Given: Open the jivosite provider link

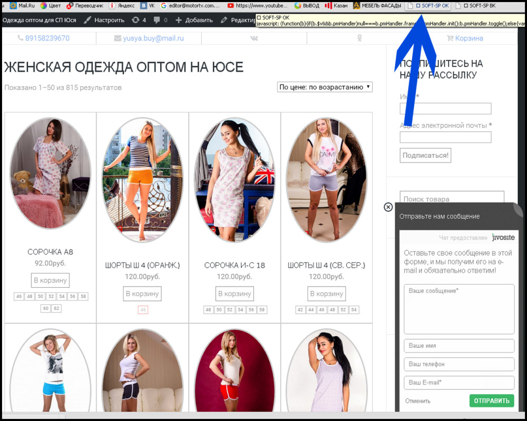Looking at the screenshot, I should coord(503,237).
